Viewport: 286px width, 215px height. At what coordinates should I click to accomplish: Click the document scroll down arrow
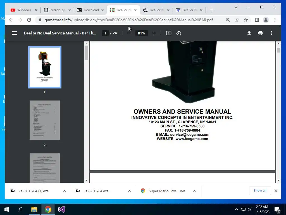[x=278, y=180]
